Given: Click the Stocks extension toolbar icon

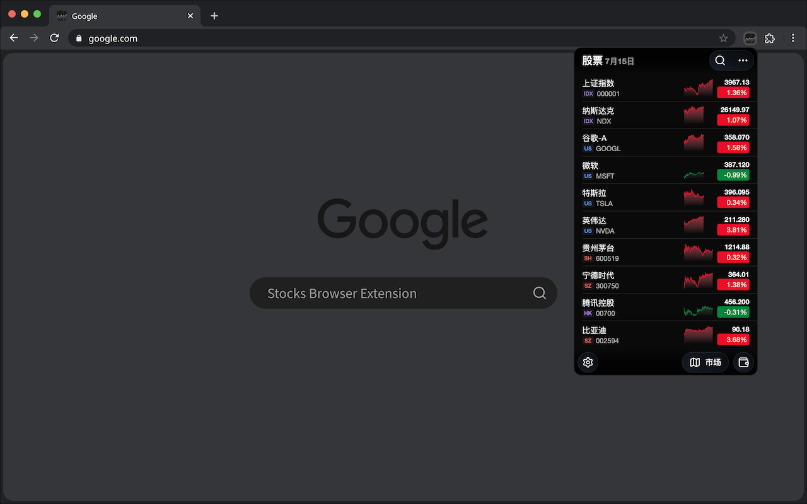Looking at the screenshot, I should [750, 38].
